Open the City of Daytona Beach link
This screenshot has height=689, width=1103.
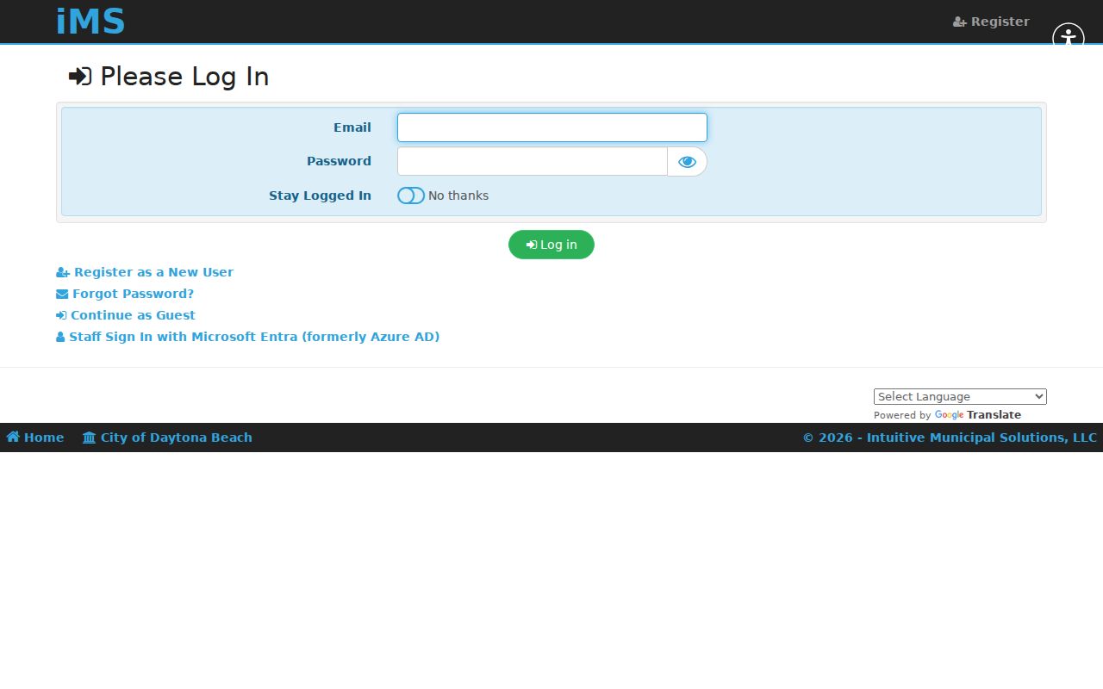click(167, 438)
